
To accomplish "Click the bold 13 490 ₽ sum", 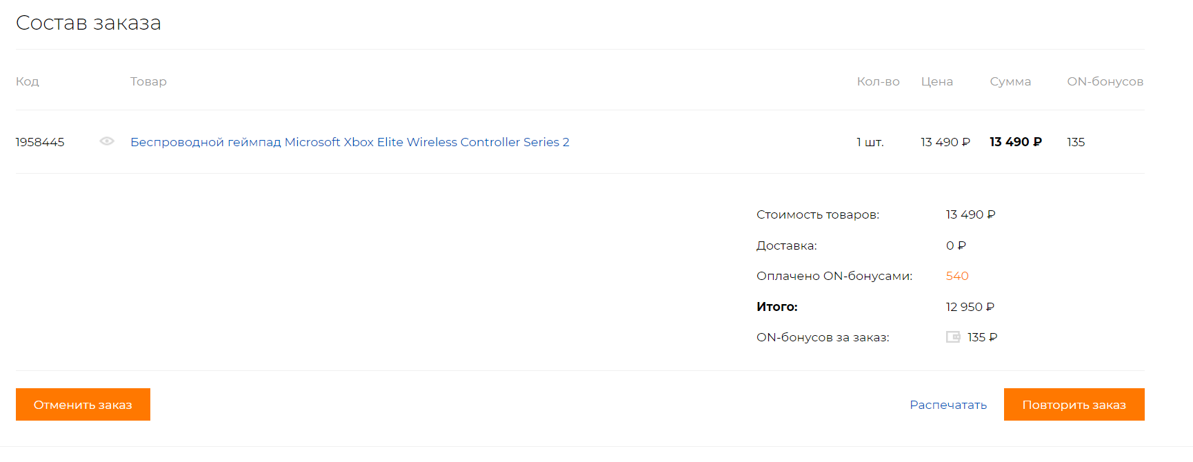I will point(1015,142).
